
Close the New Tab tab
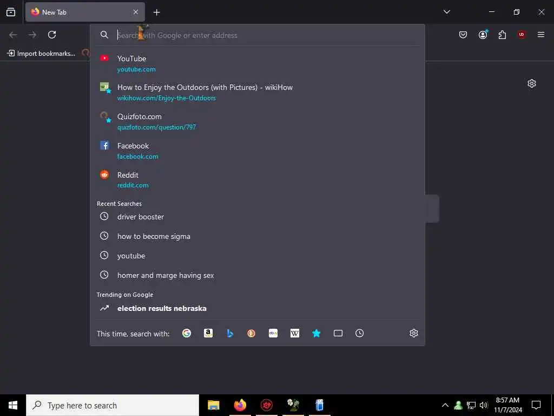136,12
